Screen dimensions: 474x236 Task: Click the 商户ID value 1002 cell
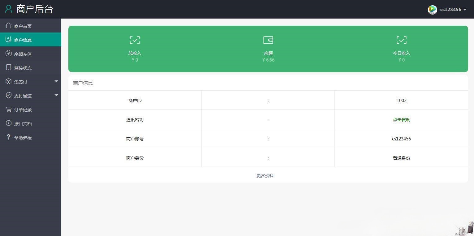pos(401,100)
